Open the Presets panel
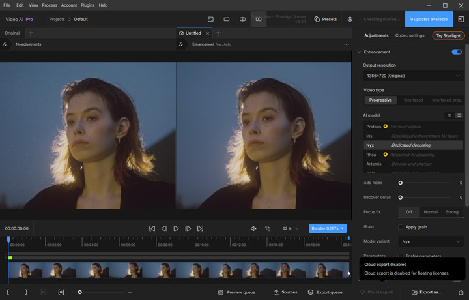Image resolution: width=469 pixels, height=300 pixels. point(326,19)
